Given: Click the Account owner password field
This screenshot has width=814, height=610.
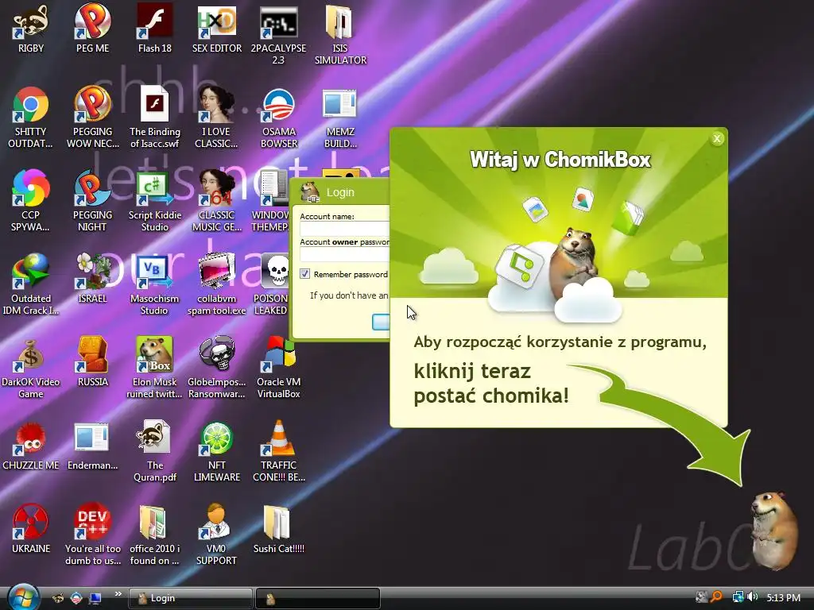Looking at the screenshot, I should (344, 254).
